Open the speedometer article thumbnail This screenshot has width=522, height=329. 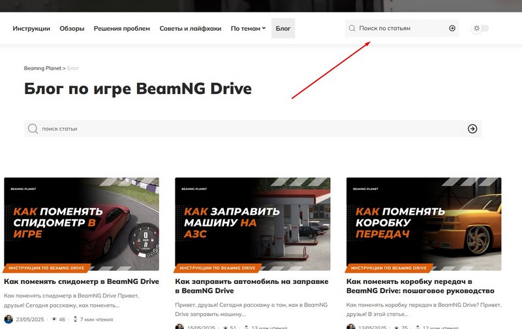(82, 224)
